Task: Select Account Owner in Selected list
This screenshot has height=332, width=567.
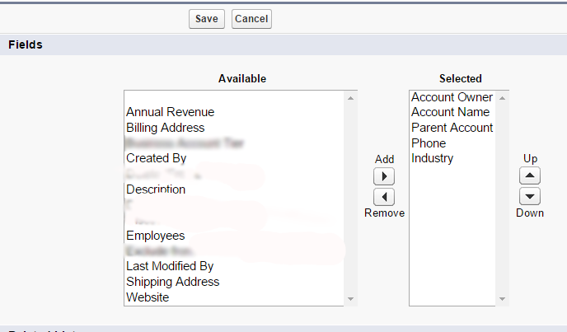Action: point(452,97)
